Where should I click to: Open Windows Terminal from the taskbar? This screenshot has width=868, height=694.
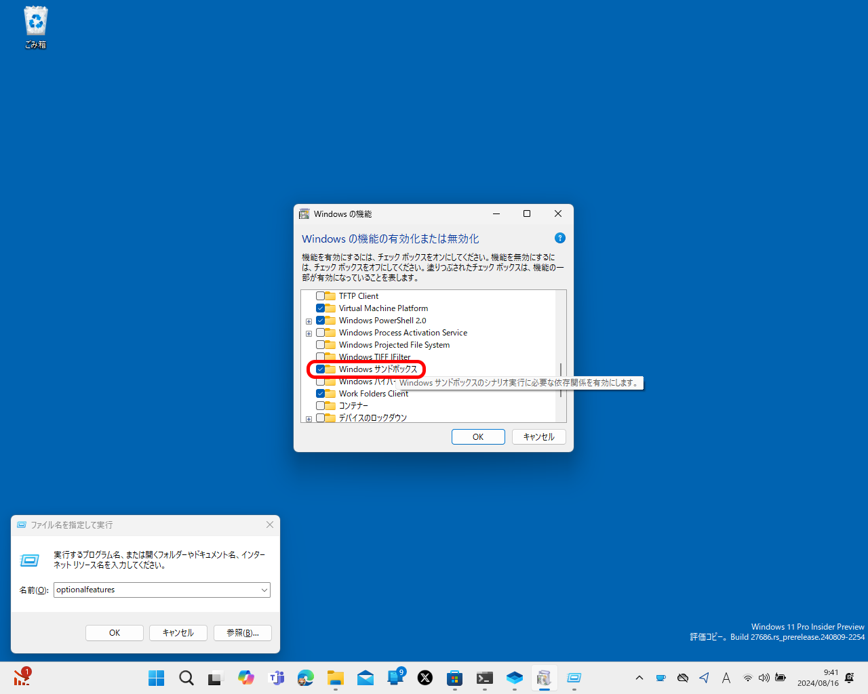pos(485,677)
